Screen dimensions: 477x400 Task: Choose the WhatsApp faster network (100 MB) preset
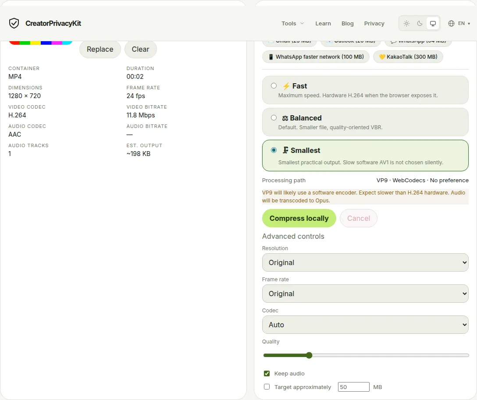coord(316,57)
